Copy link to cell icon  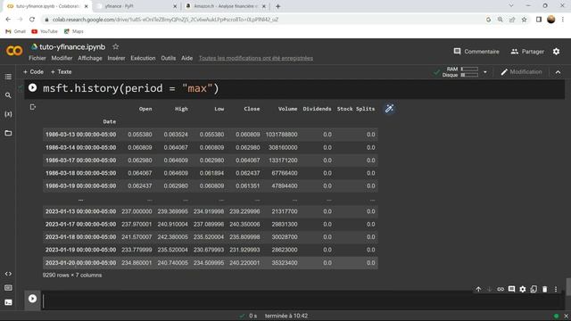(501, 289)
